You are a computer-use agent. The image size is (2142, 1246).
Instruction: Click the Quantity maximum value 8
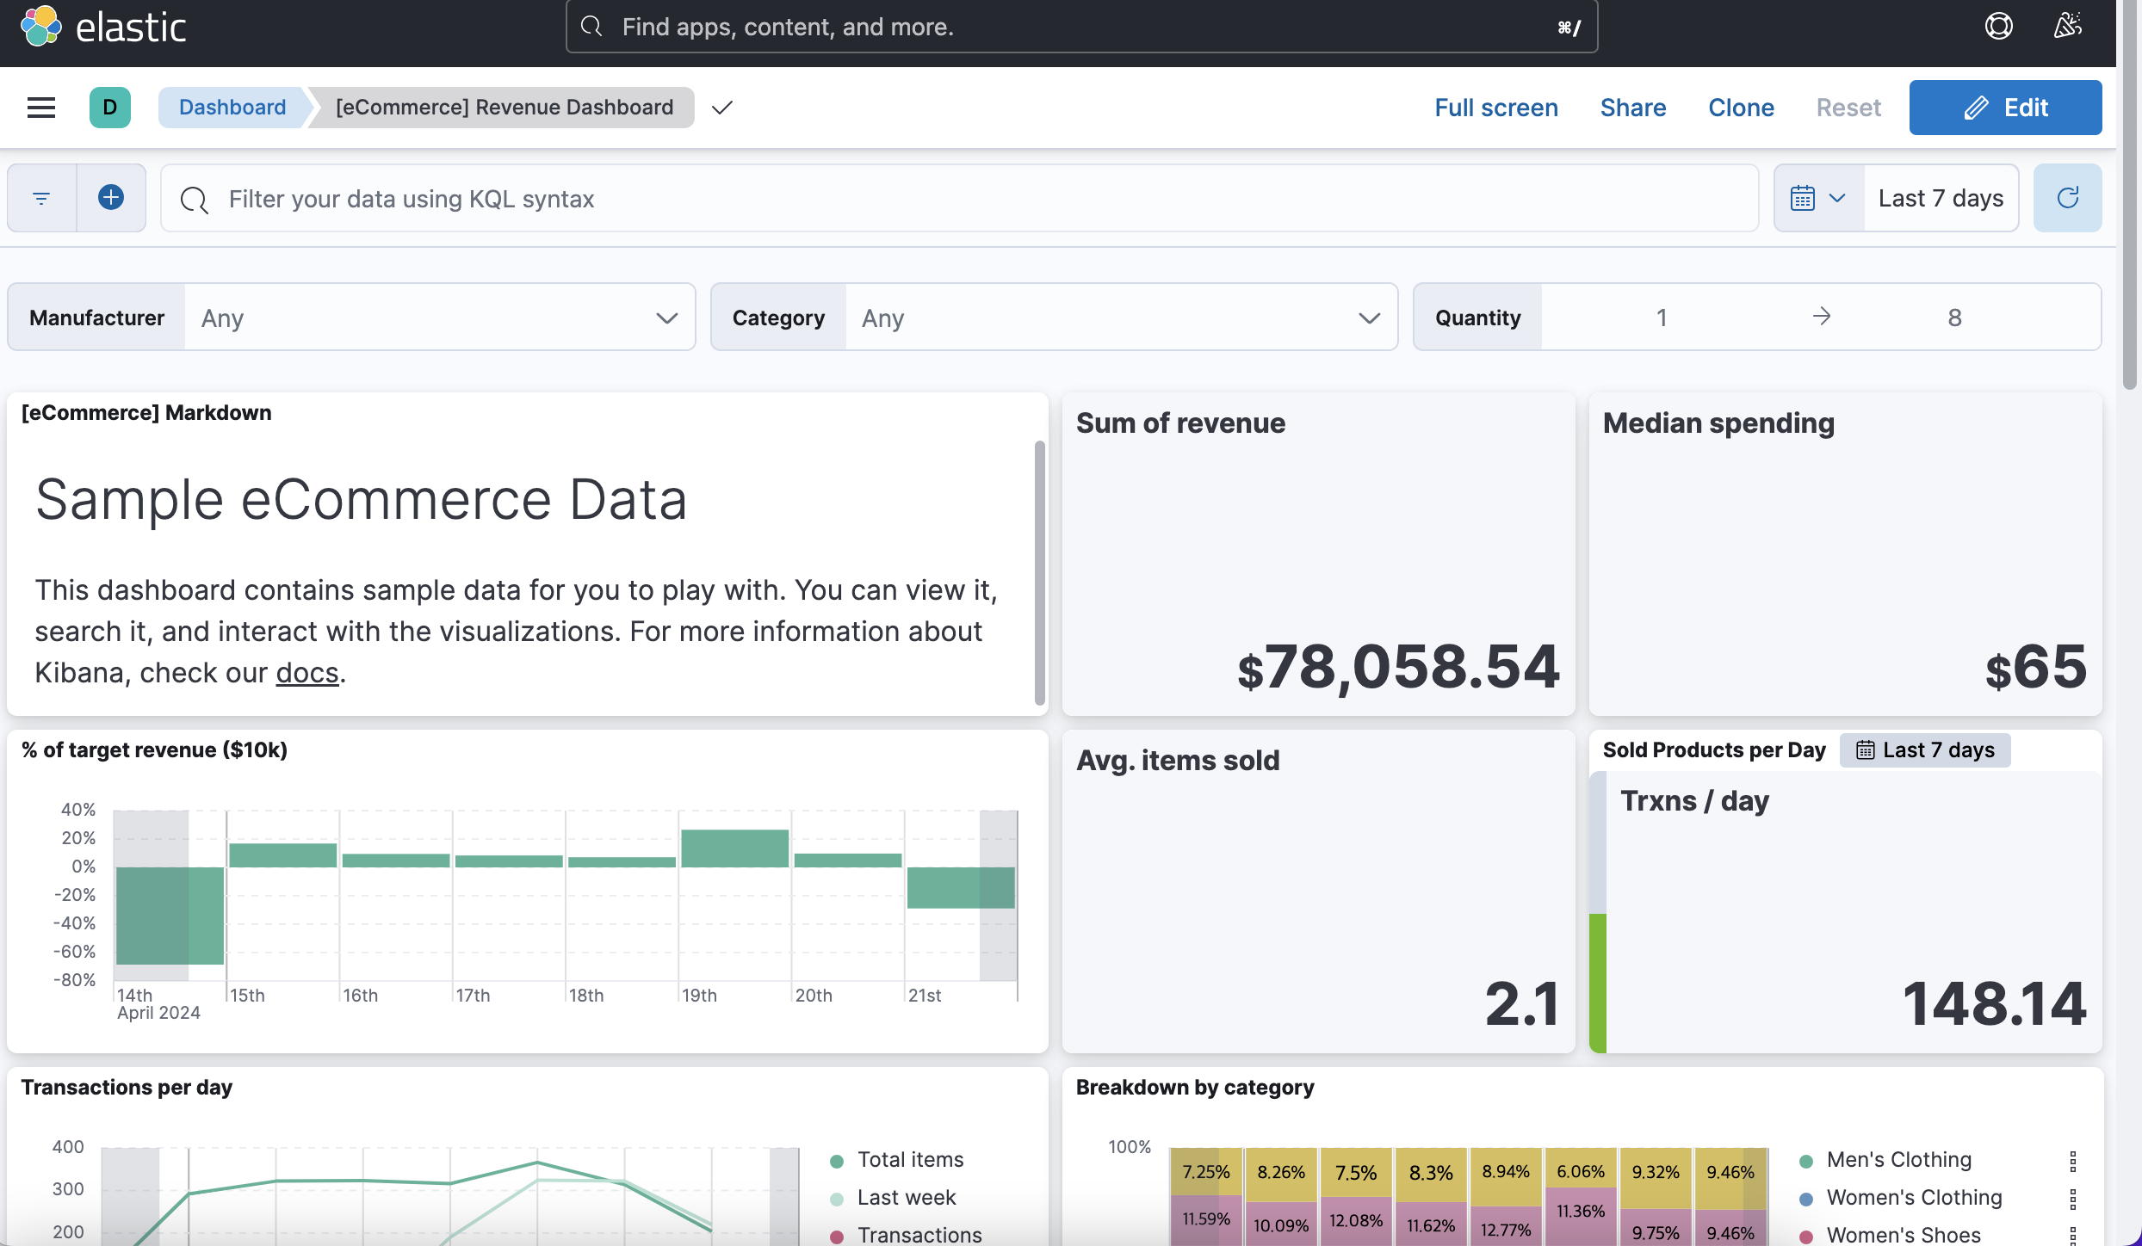coord(1954,318)
